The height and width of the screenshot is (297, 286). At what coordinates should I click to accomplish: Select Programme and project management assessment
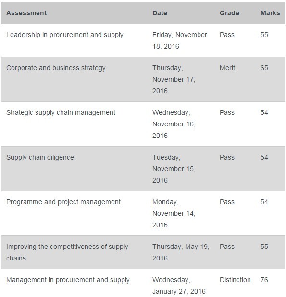63,202
